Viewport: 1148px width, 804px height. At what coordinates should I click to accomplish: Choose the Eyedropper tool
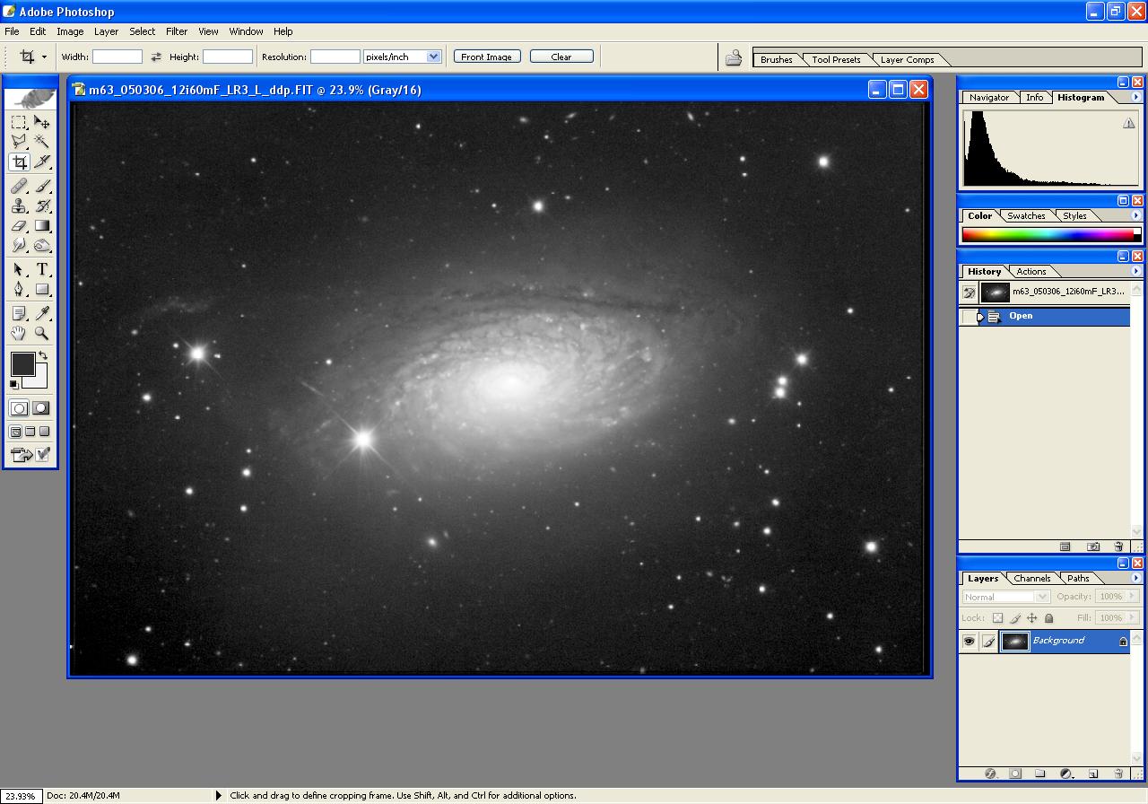tap(42, 313)
